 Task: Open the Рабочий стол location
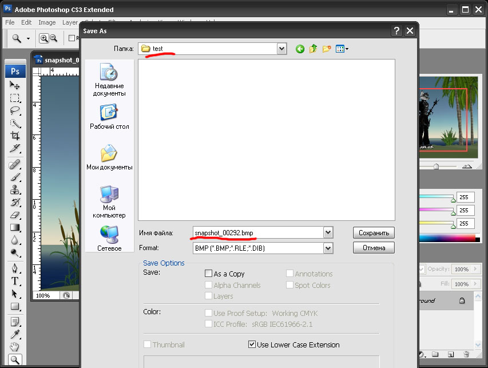tap(109, 117)
